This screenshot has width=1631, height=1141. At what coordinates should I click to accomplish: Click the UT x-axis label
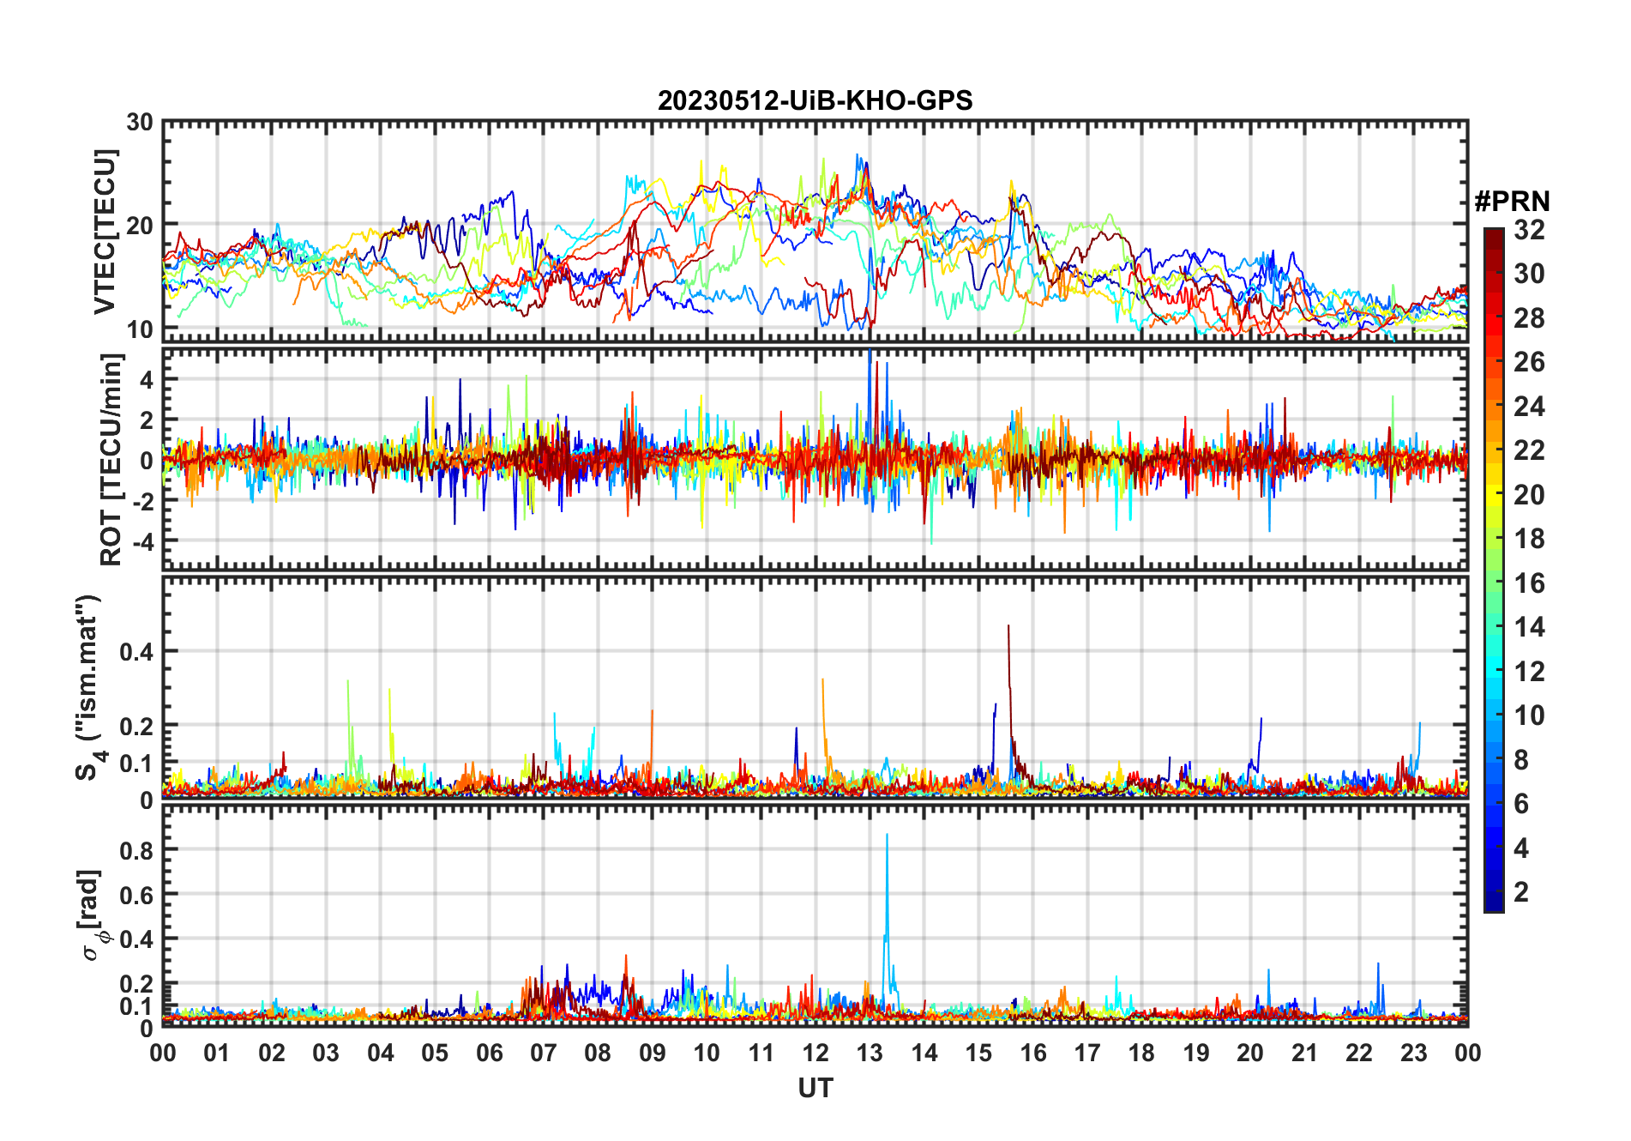pos(815,1088)
